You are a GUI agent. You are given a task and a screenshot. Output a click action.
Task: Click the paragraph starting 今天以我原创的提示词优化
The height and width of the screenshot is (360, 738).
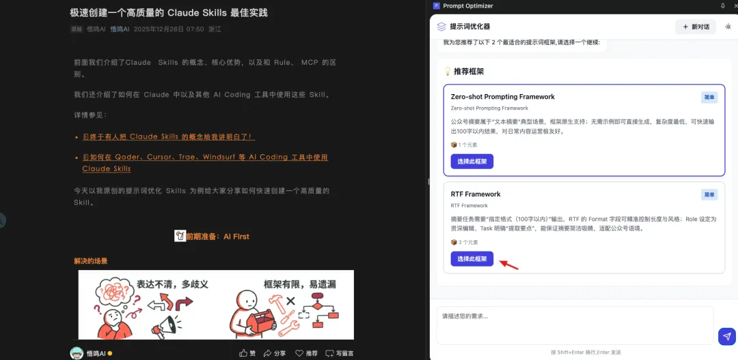(x=202, y=197)
